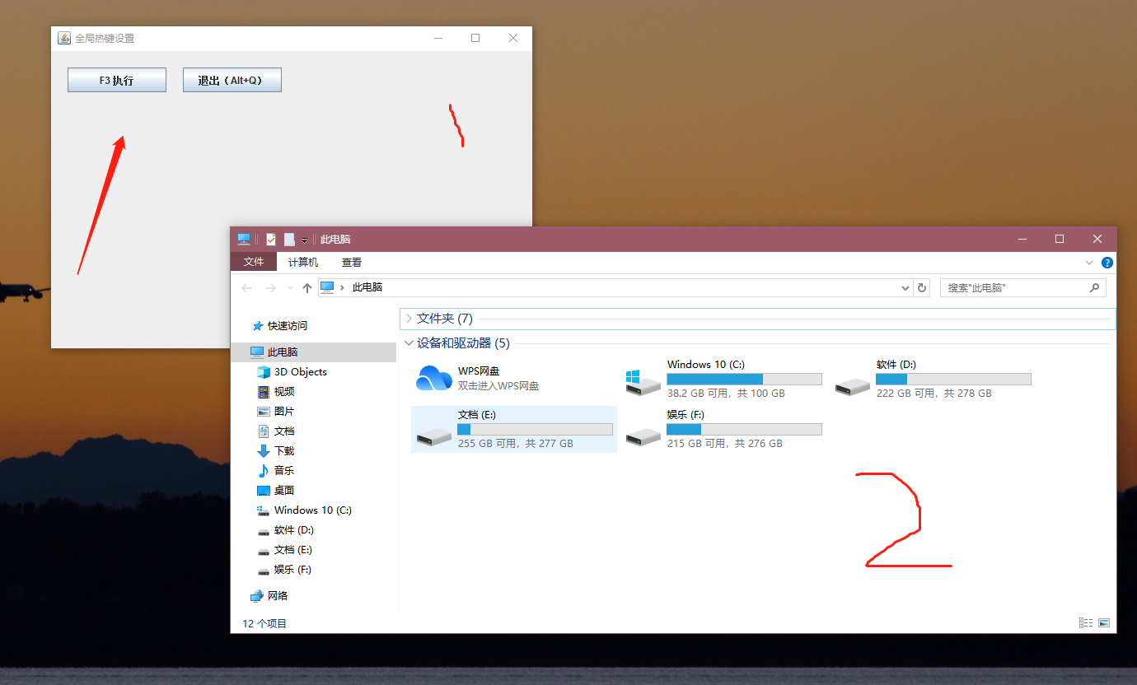Switch to the 查看 ribbon tab
The width and height of the screenshot is (1137, 685).
pyautogui.click(x=351, y=262)
